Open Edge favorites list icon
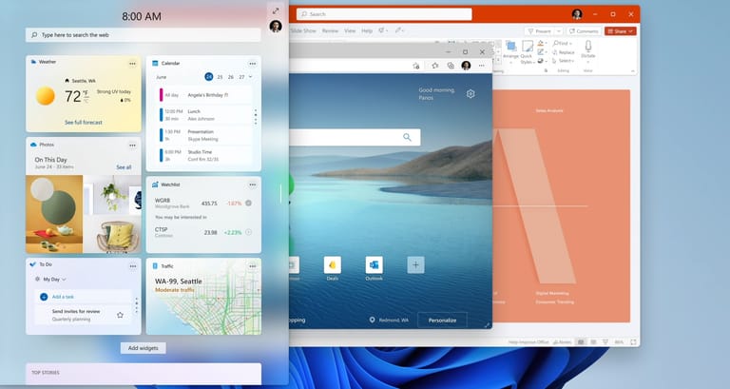The width and height of the screenshot is (730, 389). [434, 66]
